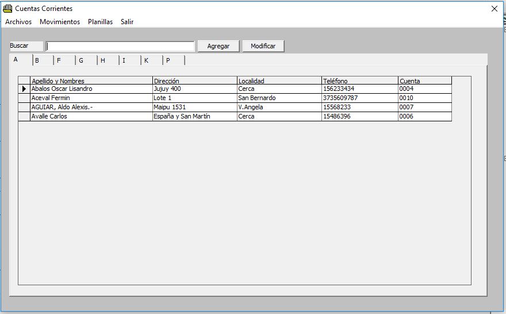This screenshot has width=506, height=314.
Task: Click the AGUIAR, Aldo Alexis name cell
Action: 91,108
